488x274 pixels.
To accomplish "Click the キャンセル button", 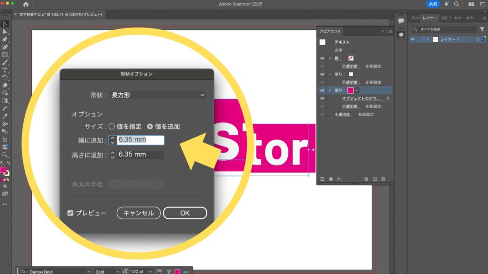I will pos(138,213).
